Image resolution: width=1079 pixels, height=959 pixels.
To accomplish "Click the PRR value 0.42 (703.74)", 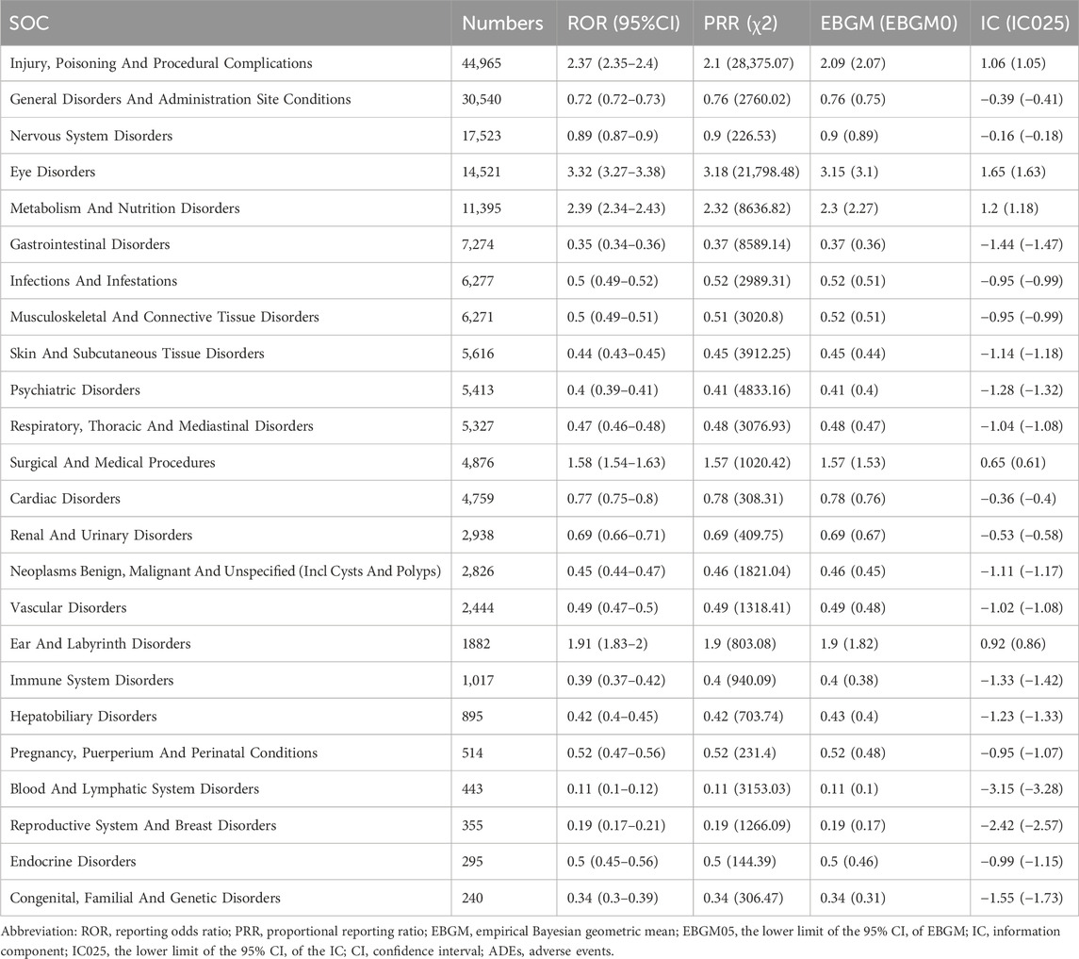I will point(744,717).
